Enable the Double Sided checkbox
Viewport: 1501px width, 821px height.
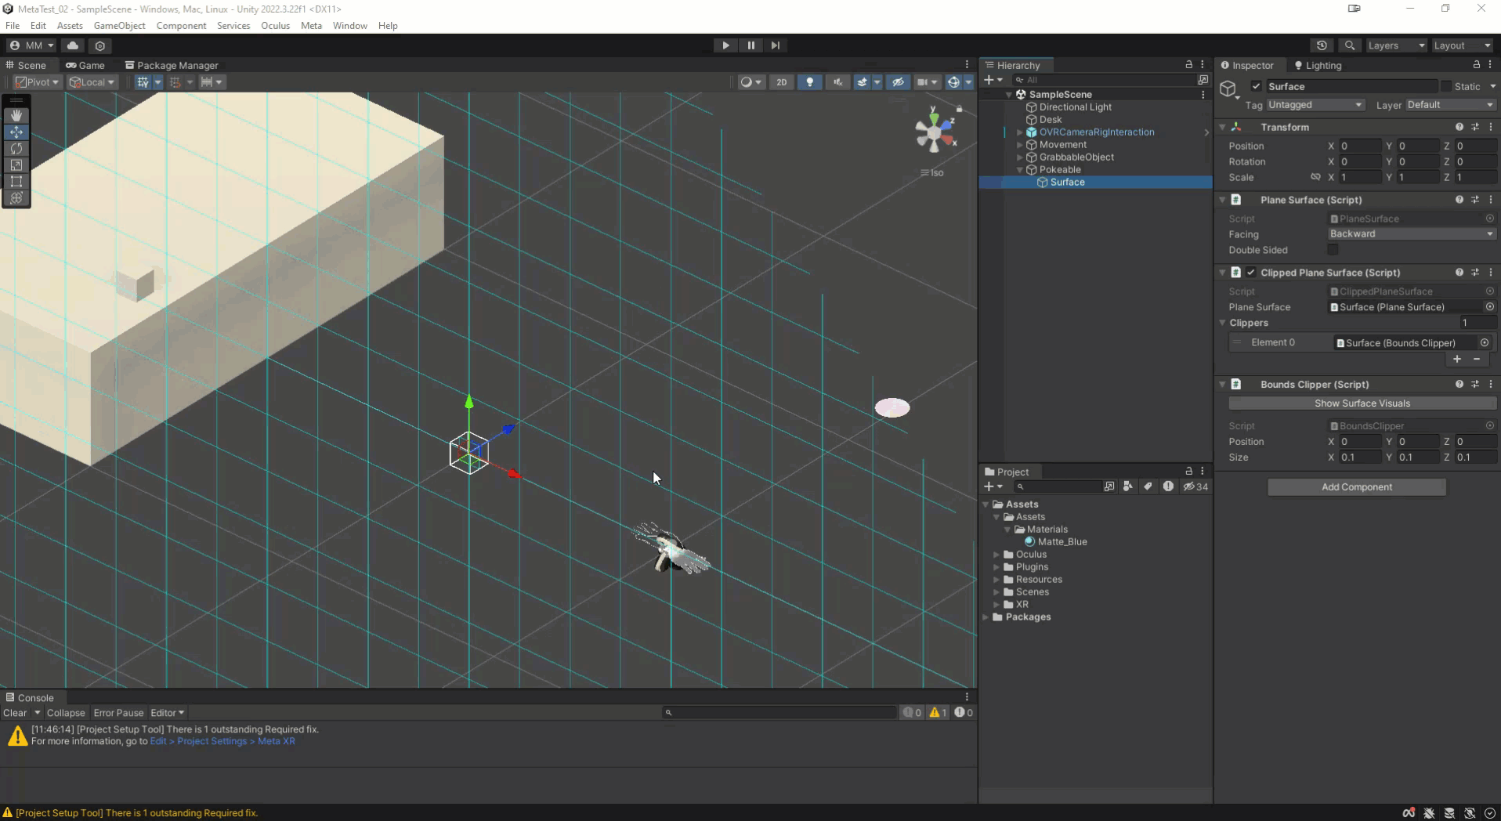point(1333,250)
